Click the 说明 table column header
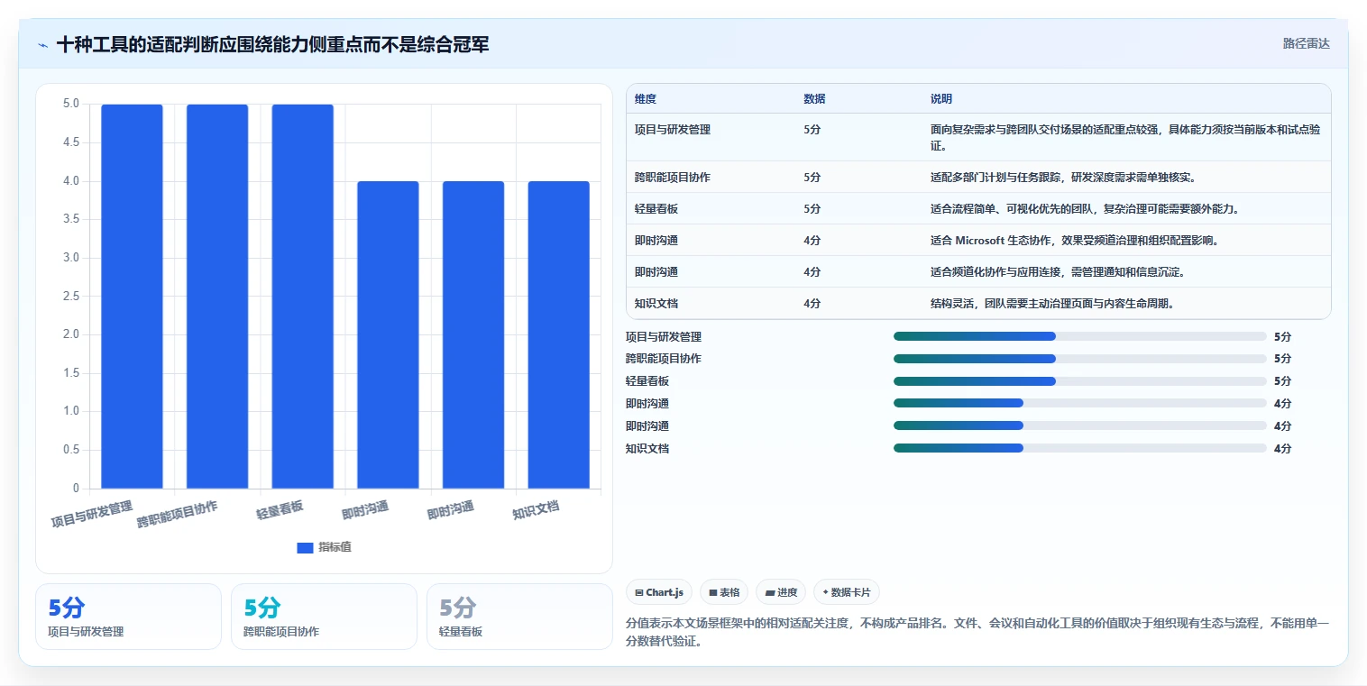1367x686 pixels. pyautogui.click(x=941, y=99)
